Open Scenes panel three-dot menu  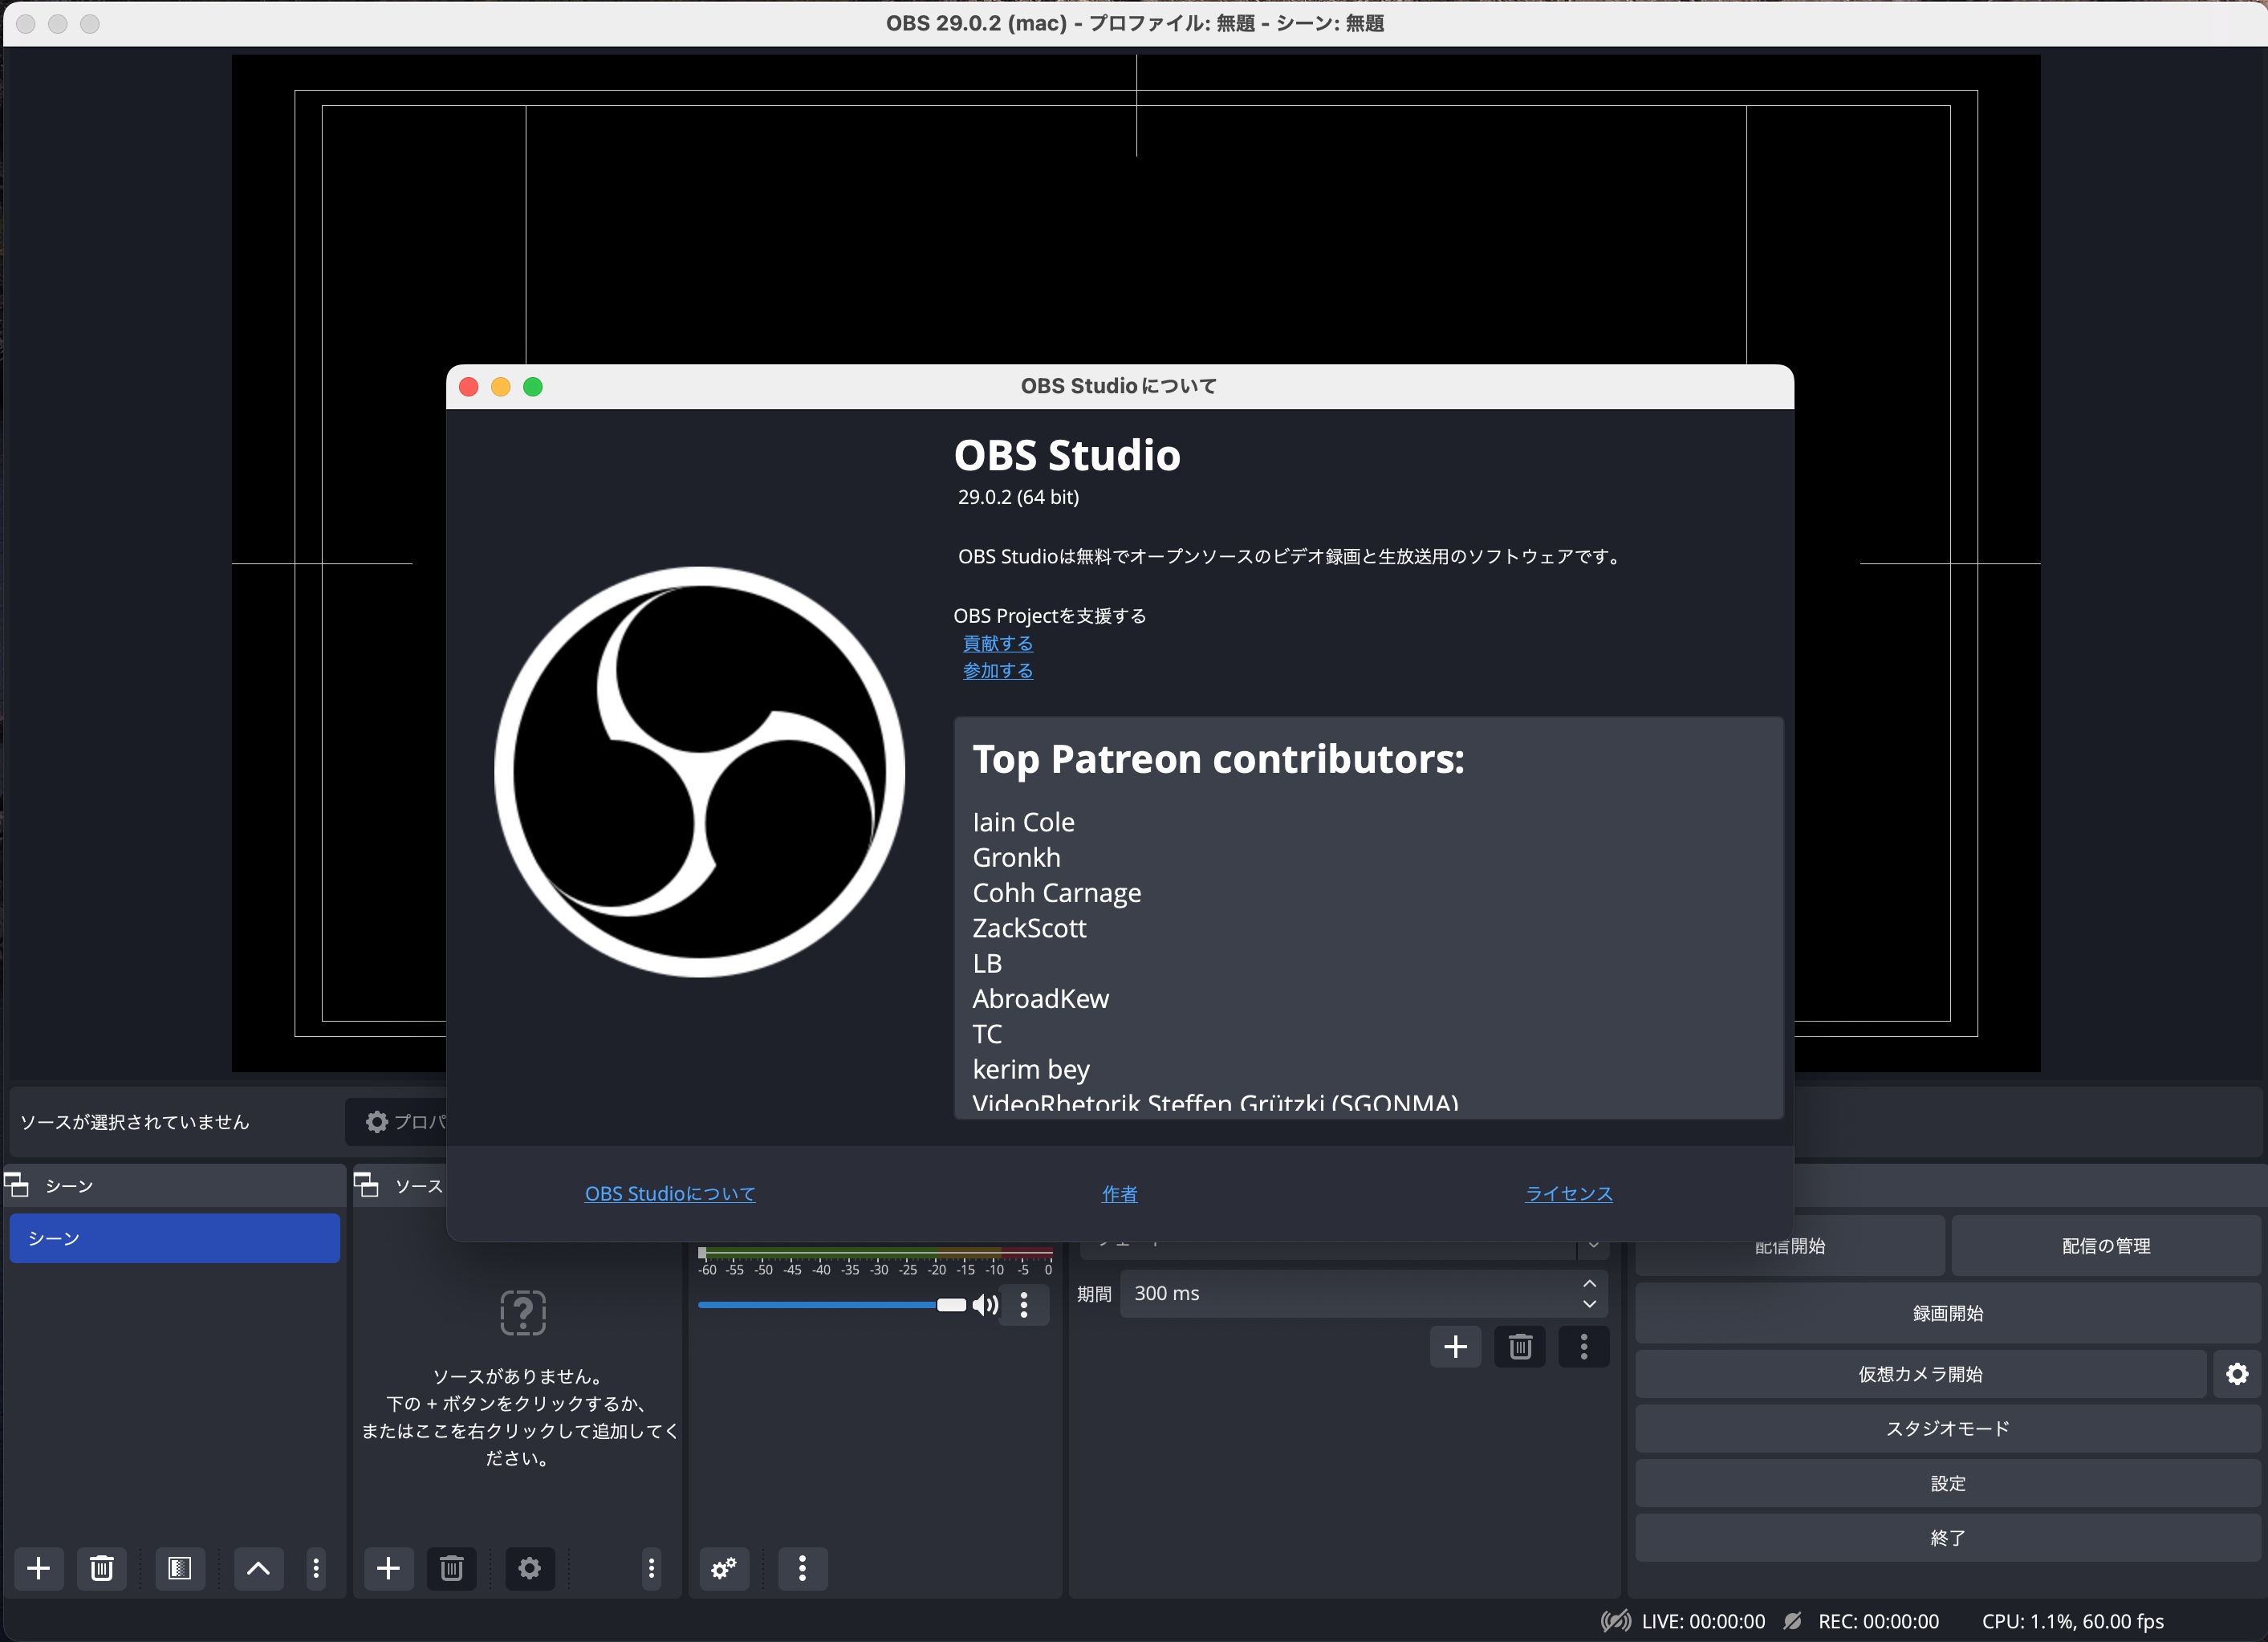pos(316,1568)
